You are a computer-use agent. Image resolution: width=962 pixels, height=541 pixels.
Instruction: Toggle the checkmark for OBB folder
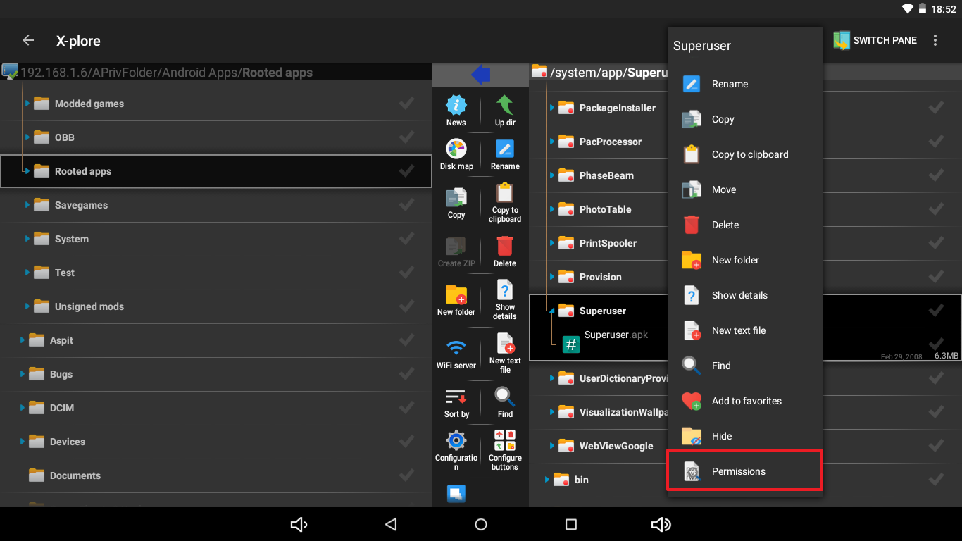tap(406, 137)
